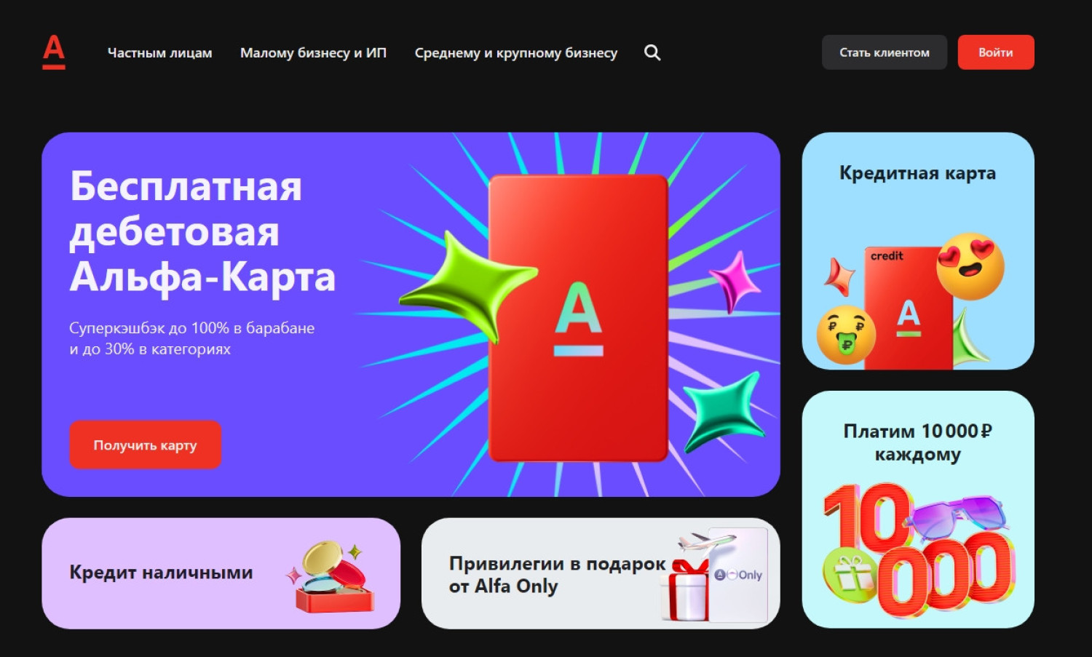Open search with the magnifier icon
This screenshot has height=657, width=1092.
[652, 52]
